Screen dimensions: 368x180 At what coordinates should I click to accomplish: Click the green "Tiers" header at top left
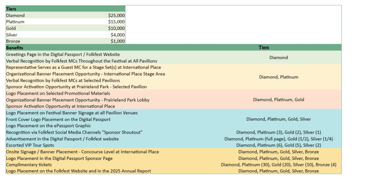pos(11,9)
